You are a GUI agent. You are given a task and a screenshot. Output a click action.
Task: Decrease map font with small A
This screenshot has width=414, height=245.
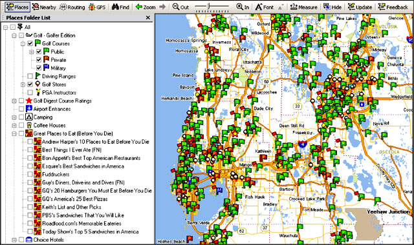pos(281,8)
